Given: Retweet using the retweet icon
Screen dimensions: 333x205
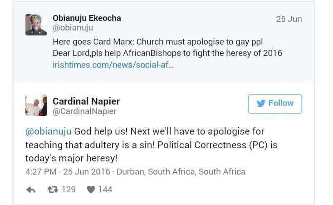Looking at the screenshot, I should (x=53, y=190).
